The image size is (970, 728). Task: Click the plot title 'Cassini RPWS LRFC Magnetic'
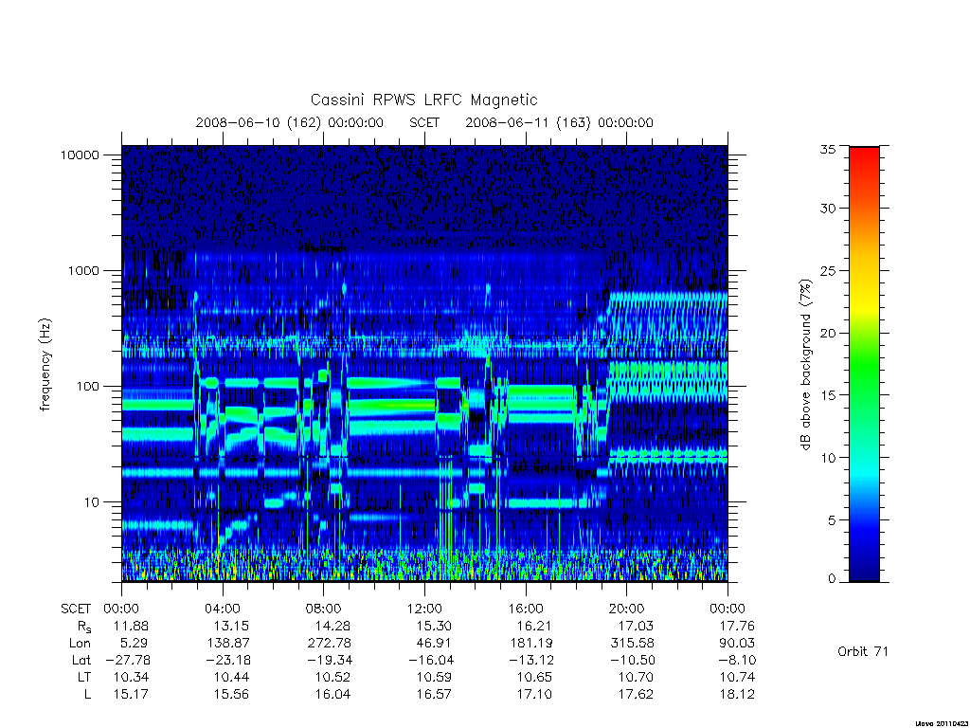point(423,100)
